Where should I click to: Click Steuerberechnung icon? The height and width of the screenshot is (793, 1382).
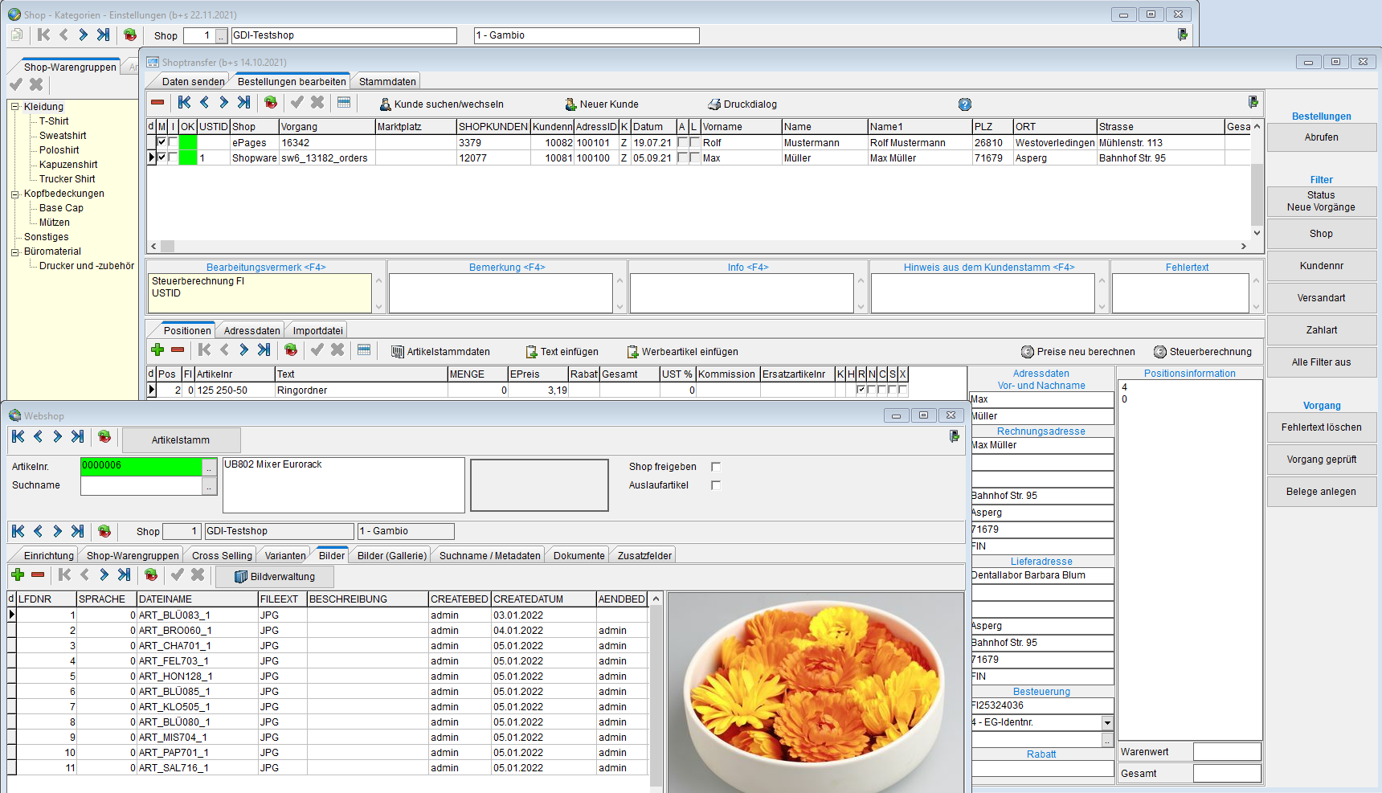(1159, 352)
